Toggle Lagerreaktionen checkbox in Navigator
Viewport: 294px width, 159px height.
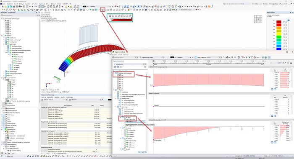(x=3, y=78)
